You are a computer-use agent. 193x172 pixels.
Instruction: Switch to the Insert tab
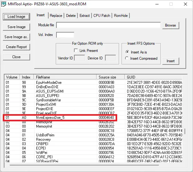41,15
